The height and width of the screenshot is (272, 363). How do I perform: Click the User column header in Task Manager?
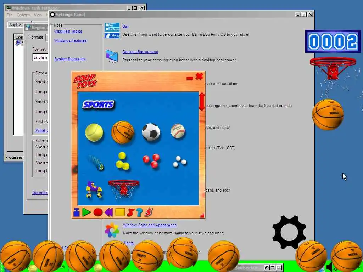click(x=19, y=37)
